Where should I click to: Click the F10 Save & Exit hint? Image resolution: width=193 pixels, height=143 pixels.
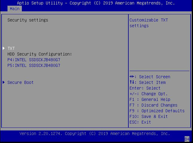tap(149, 116)
